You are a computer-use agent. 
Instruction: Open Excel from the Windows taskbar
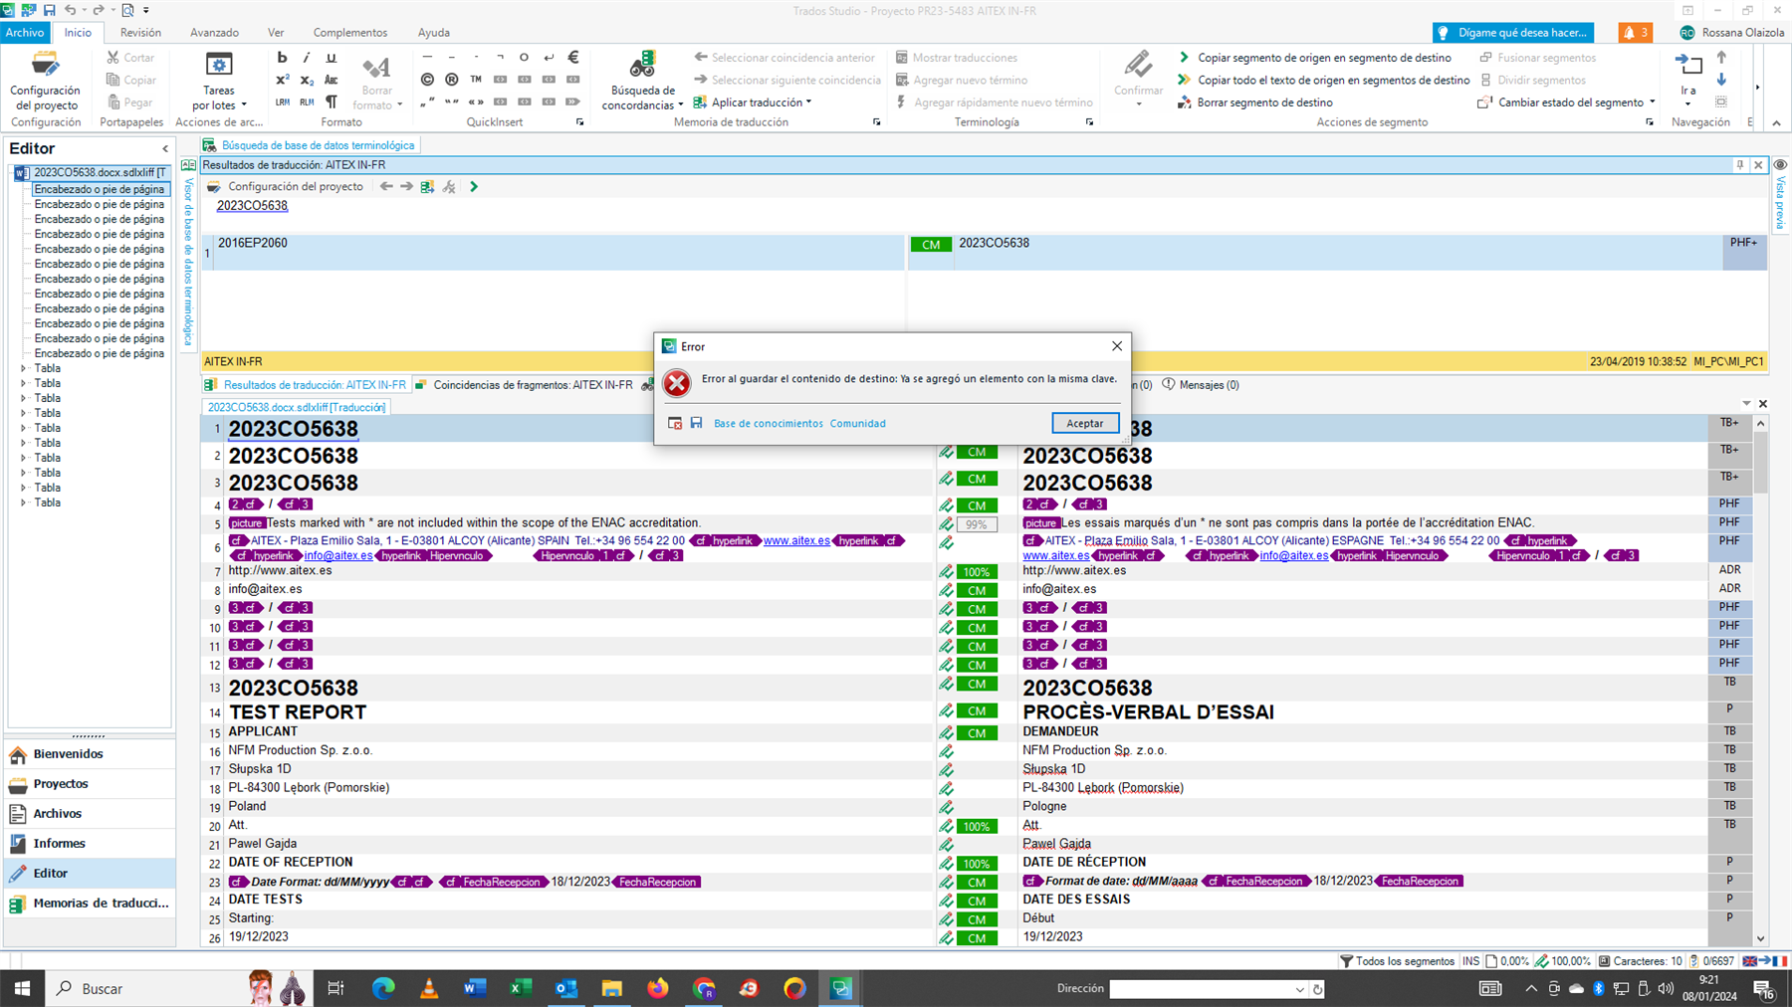click(x=520, y=988)
